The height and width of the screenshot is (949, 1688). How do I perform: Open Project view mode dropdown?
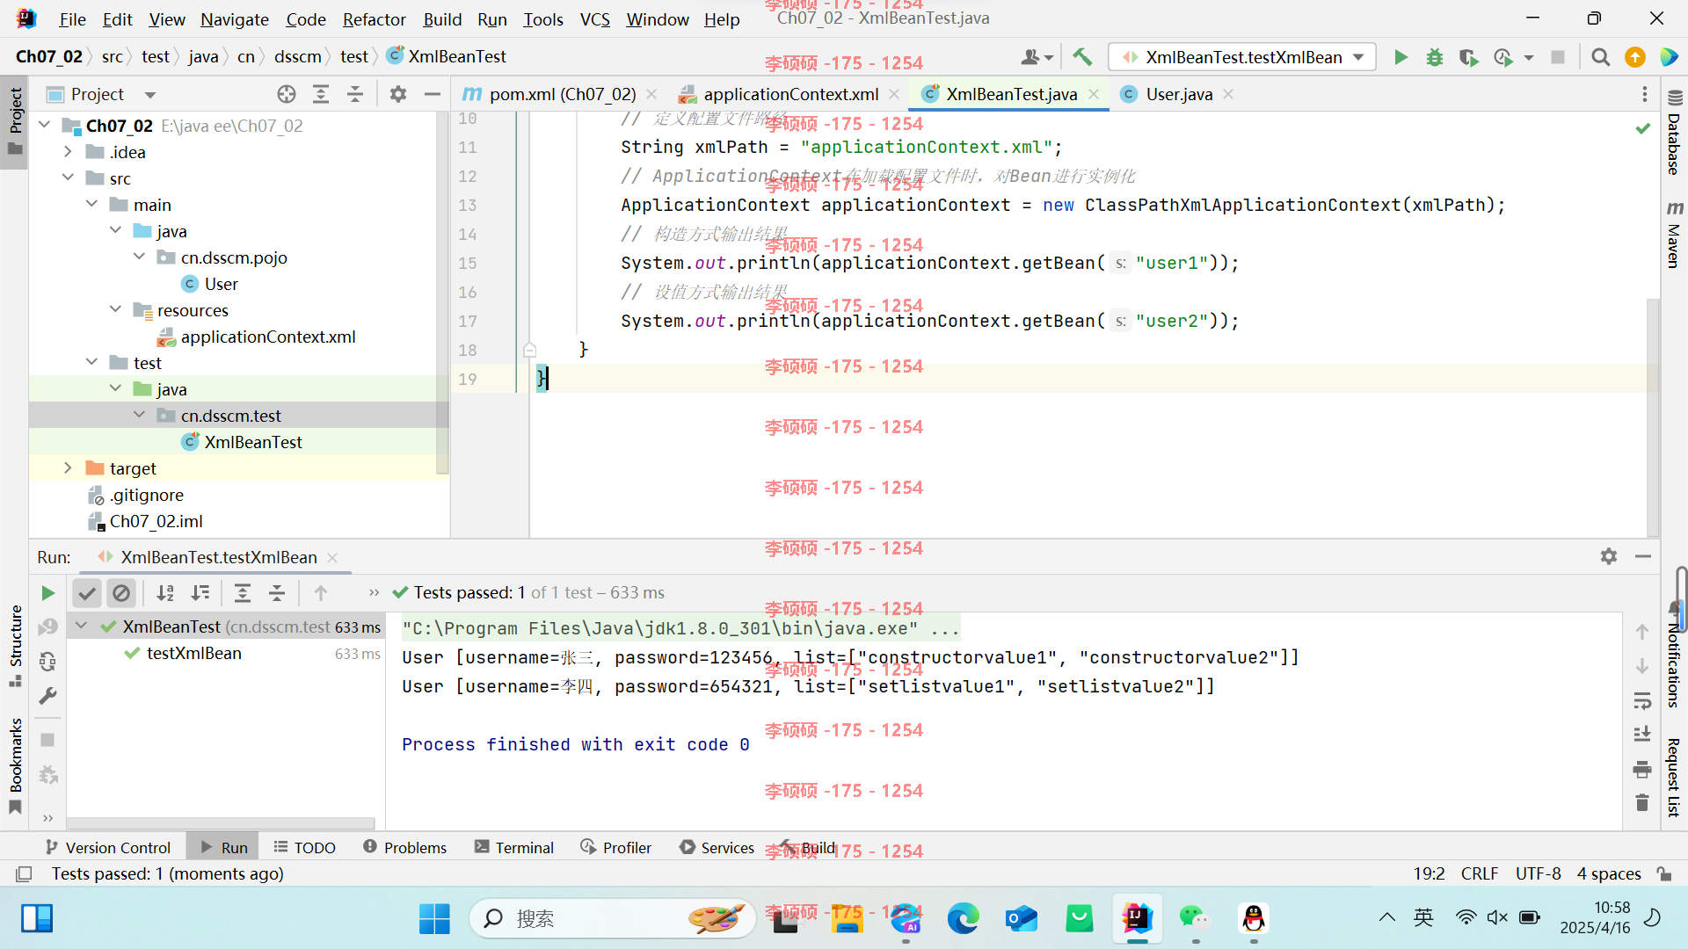tap(150, 94)
